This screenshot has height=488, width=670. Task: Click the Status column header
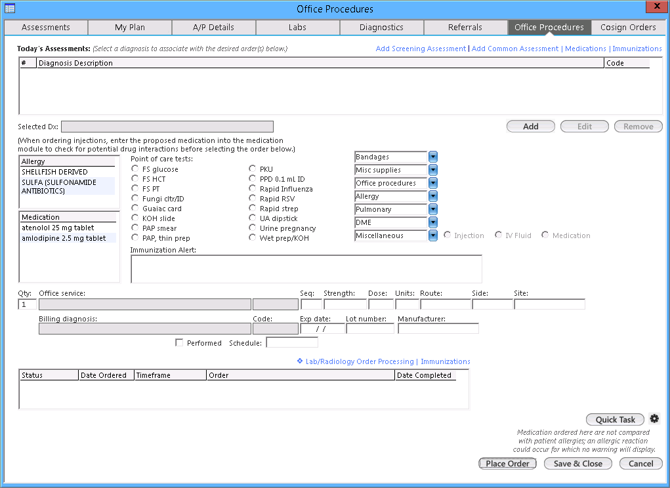point(49,375)
